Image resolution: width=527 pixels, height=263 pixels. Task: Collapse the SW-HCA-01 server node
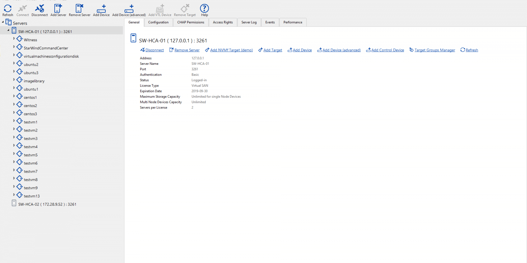(x=9, y=30)
